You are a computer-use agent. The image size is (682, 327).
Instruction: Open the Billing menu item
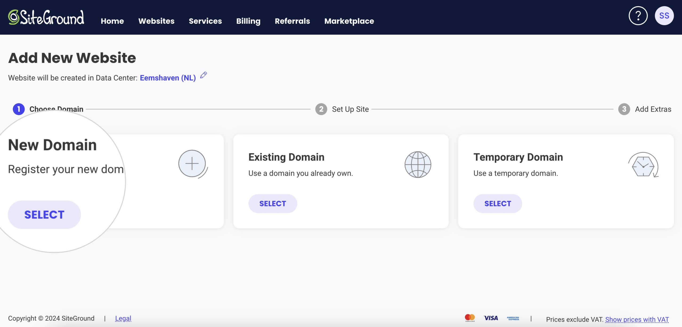248,20
